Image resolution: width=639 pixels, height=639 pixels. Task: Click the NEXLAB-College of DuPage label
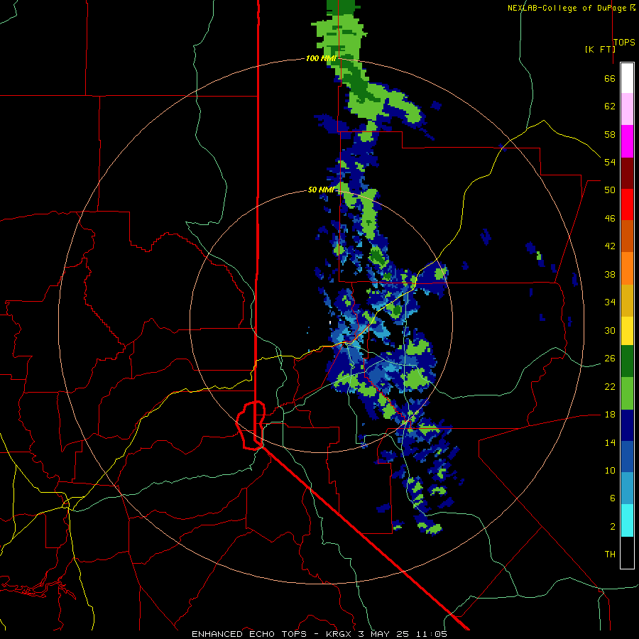tap(567, 8)
